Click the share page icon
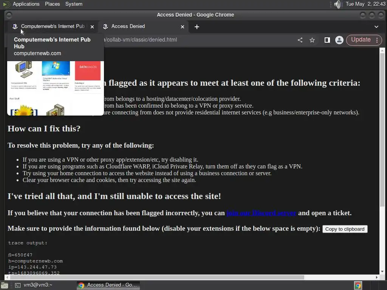This screenshot has height=290, width=387. pos(300,40)
